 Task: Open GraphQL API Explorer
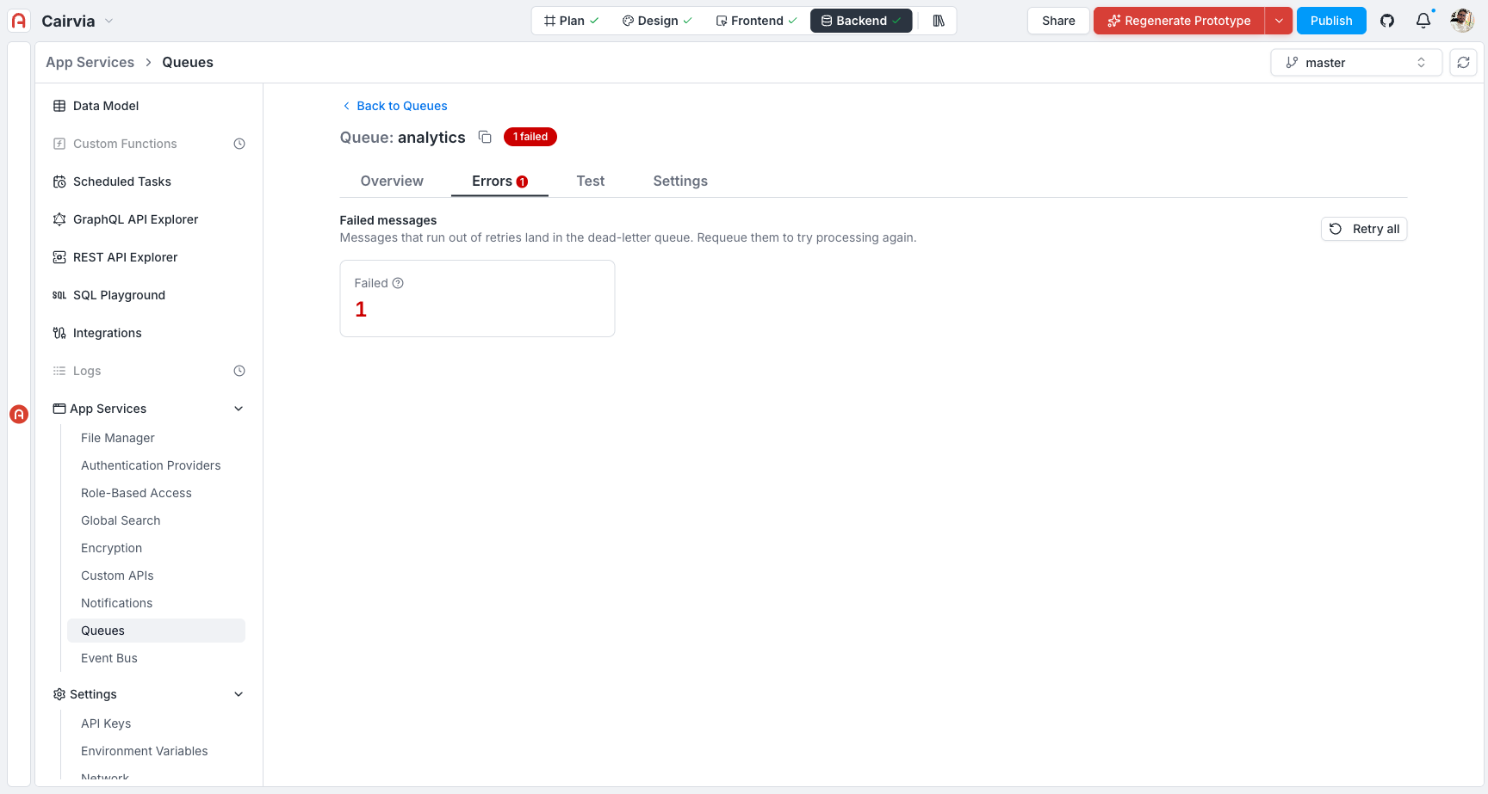[x=149, y=219]
